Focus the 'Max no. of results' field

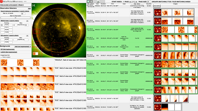coord(23,14)
